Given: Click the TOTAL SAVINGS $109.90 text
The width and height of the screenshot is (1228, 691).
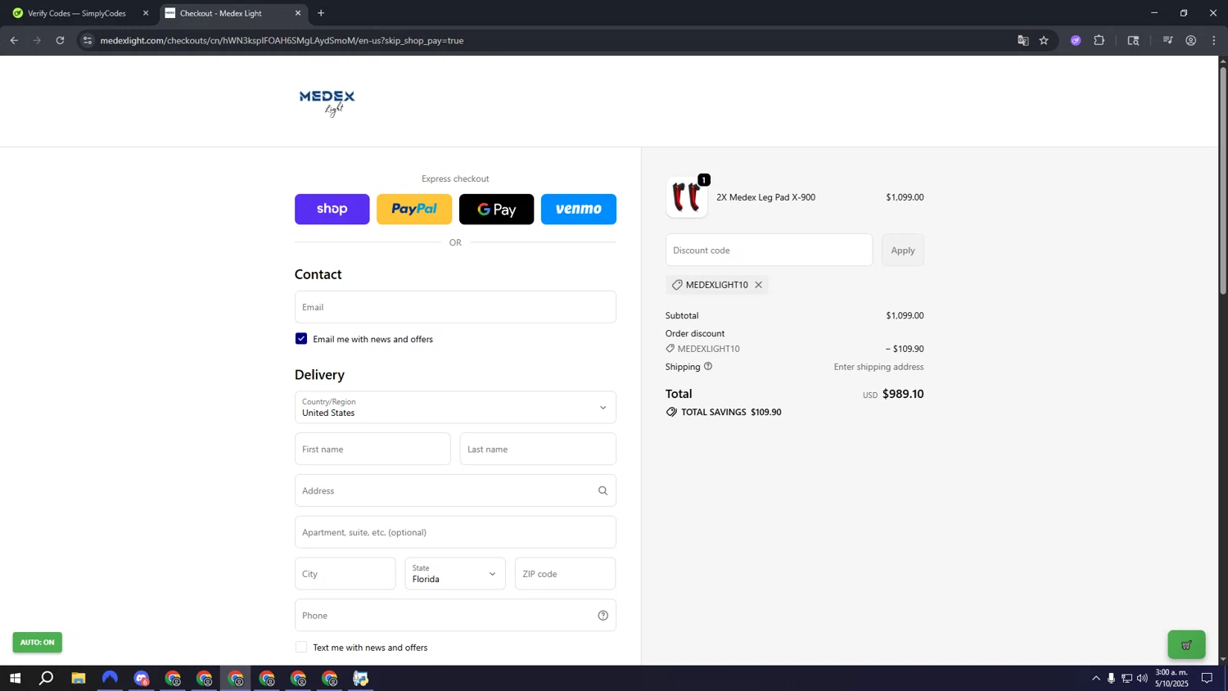Looking at the screenshot, I should coord(731,413).
